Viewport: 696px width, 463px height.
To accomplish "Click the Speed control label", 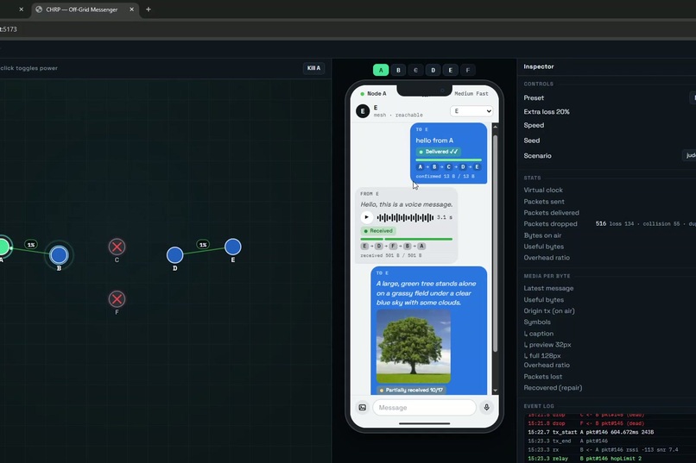I will (534, 125).
